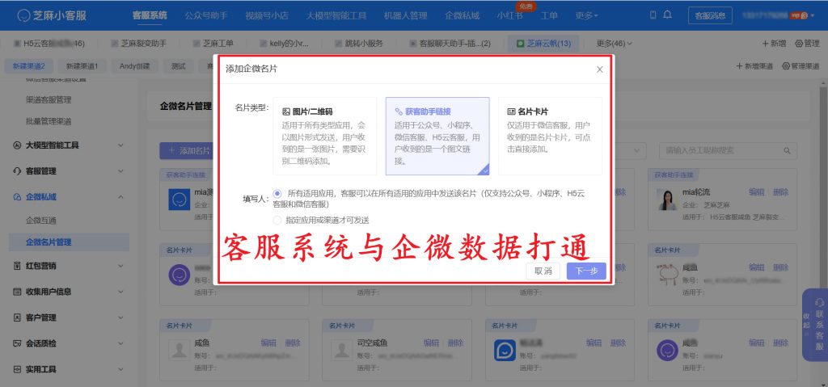Click 编辑 on mia轮流 card
Image resolution: width=828 pixels, height=387 pixels.
[x=756, y=192]
